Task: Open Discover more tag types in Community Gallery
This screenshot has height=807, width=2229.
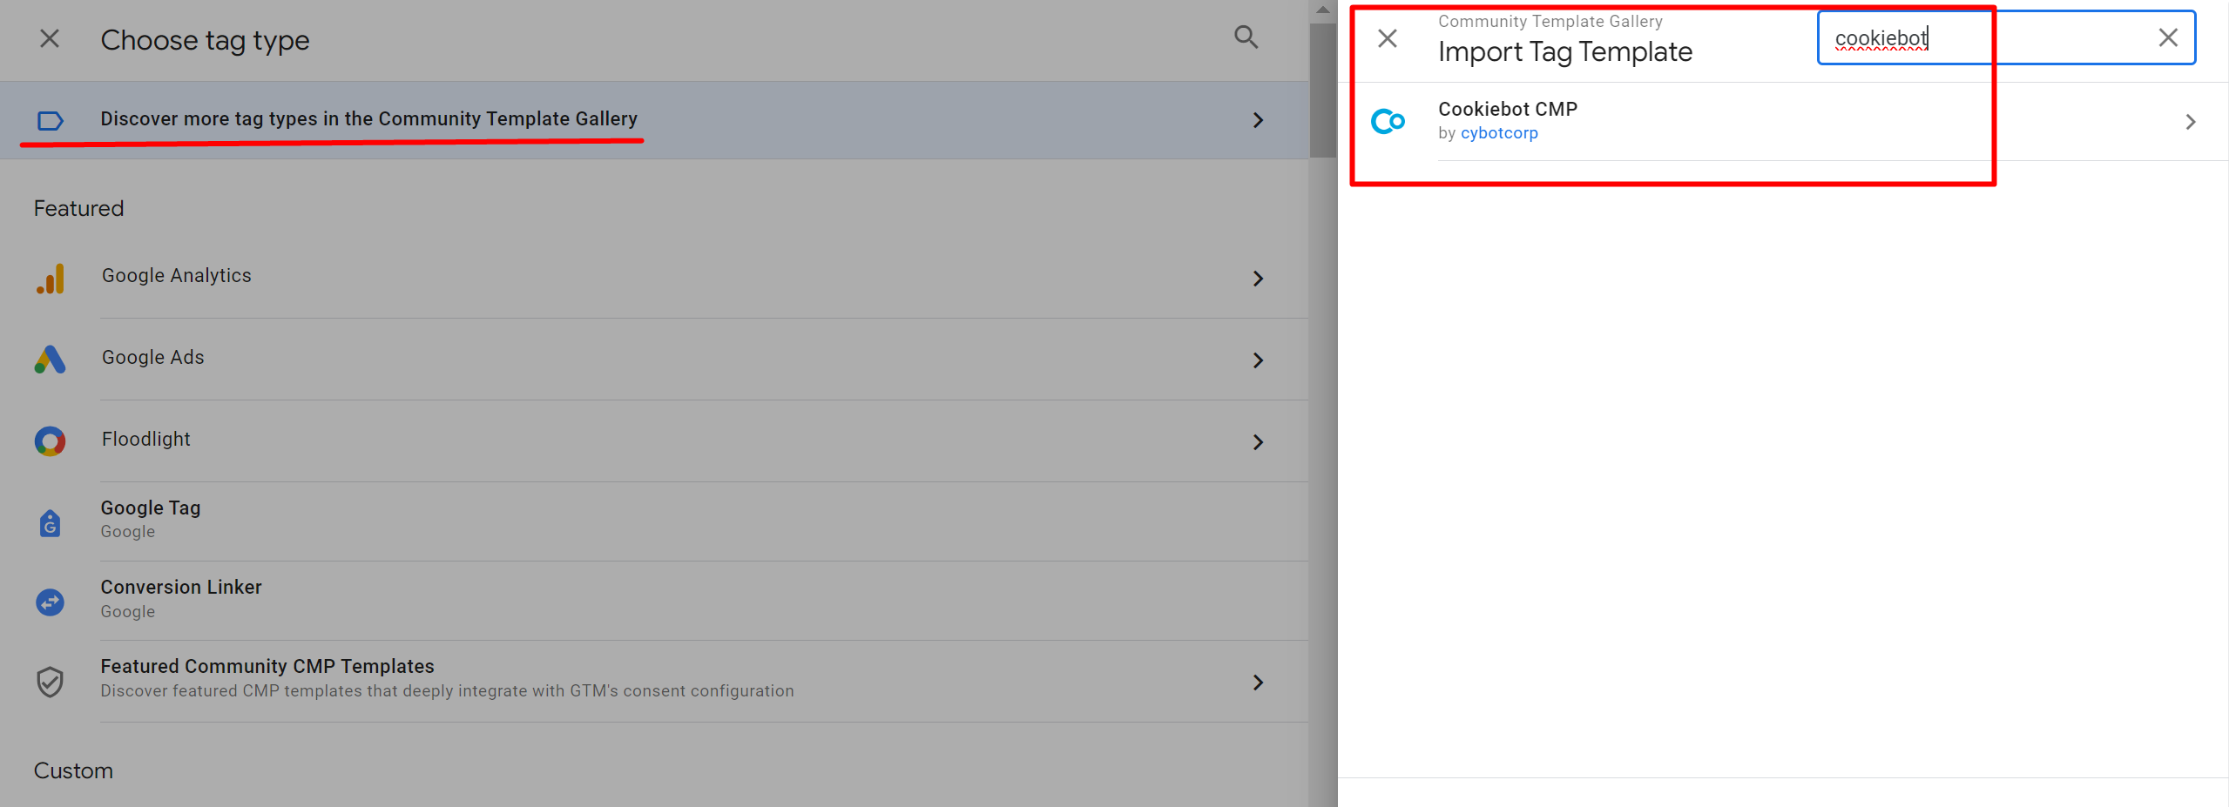Action: (x=368, y=119)
